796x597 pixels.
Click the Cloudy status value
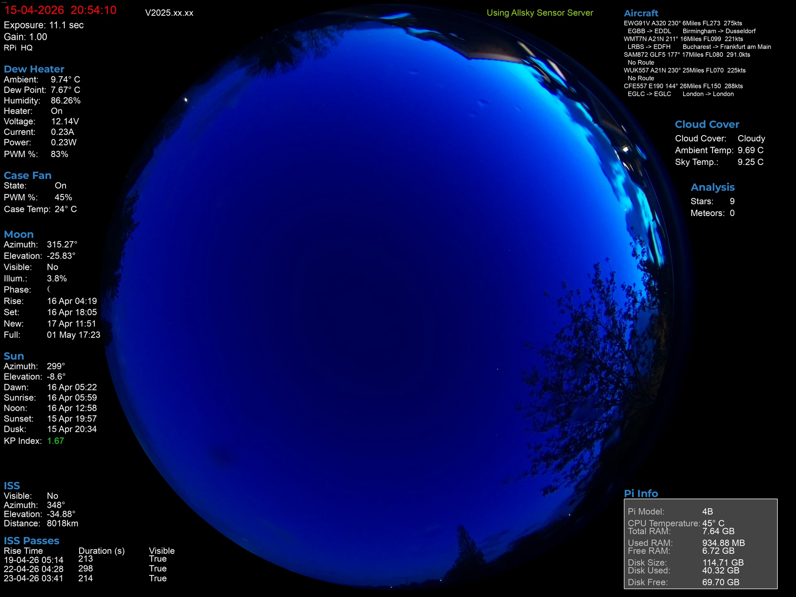point(751,138)
